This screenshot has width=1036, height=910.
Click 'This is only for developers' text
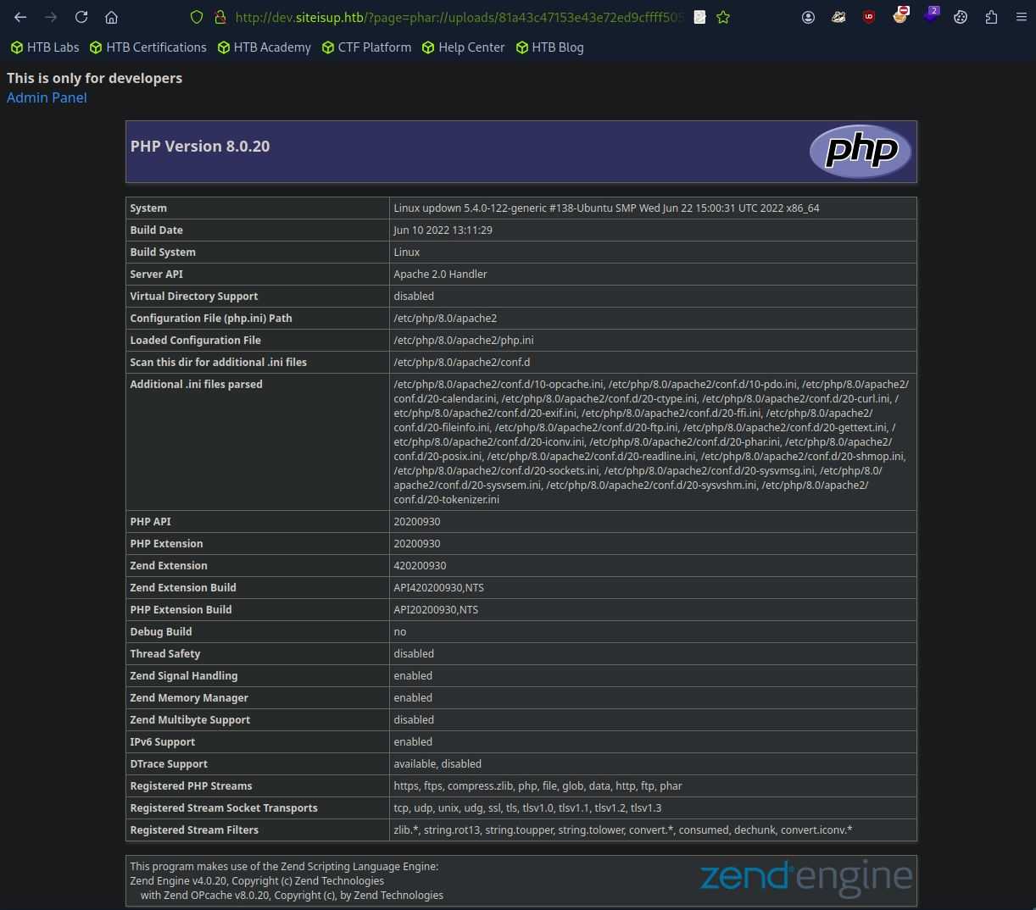[94, 78]
